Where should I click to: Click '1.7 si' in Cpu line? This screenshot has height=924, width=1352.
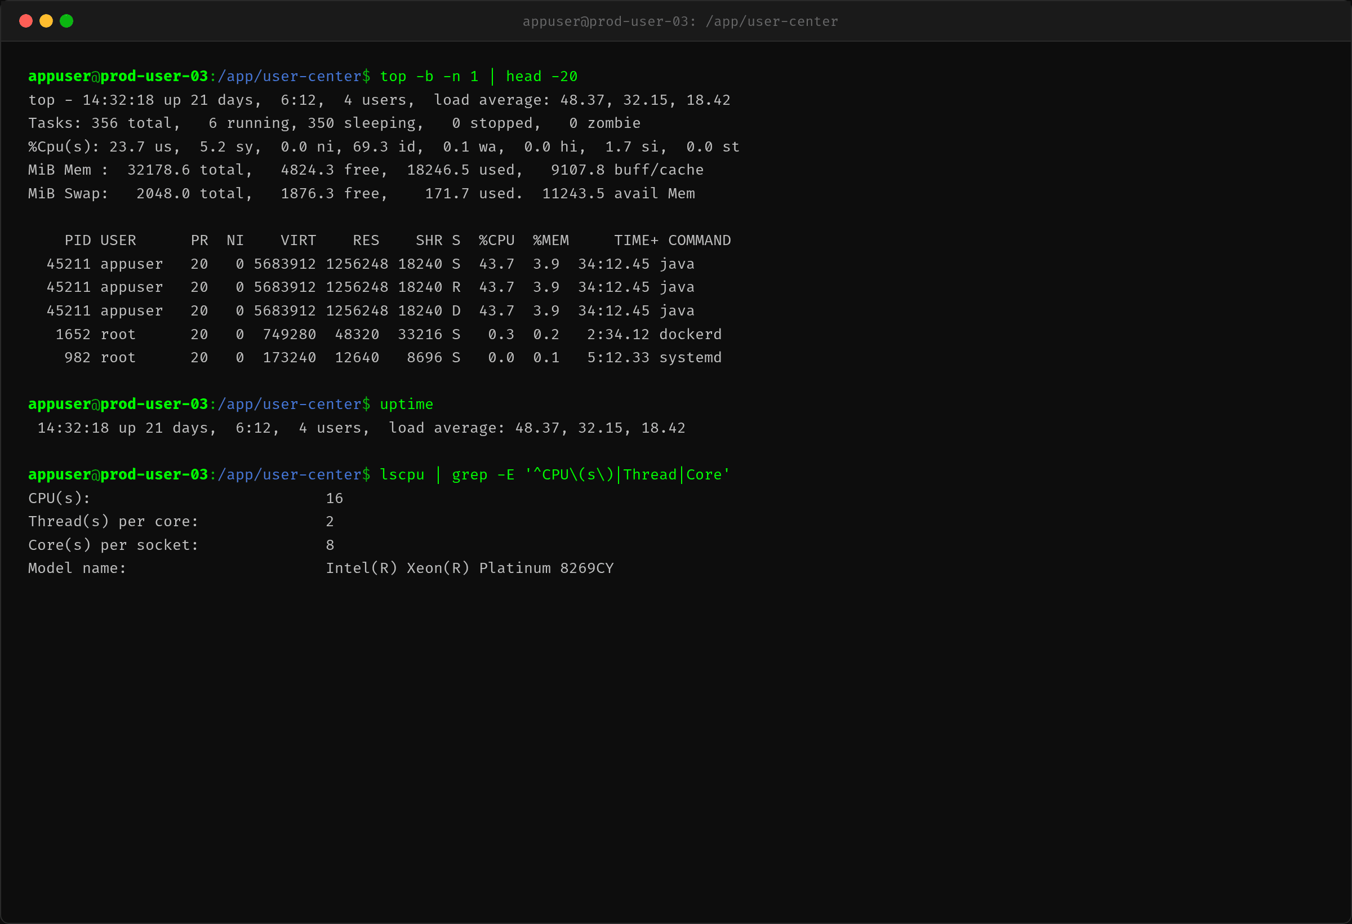coord(632,146)
